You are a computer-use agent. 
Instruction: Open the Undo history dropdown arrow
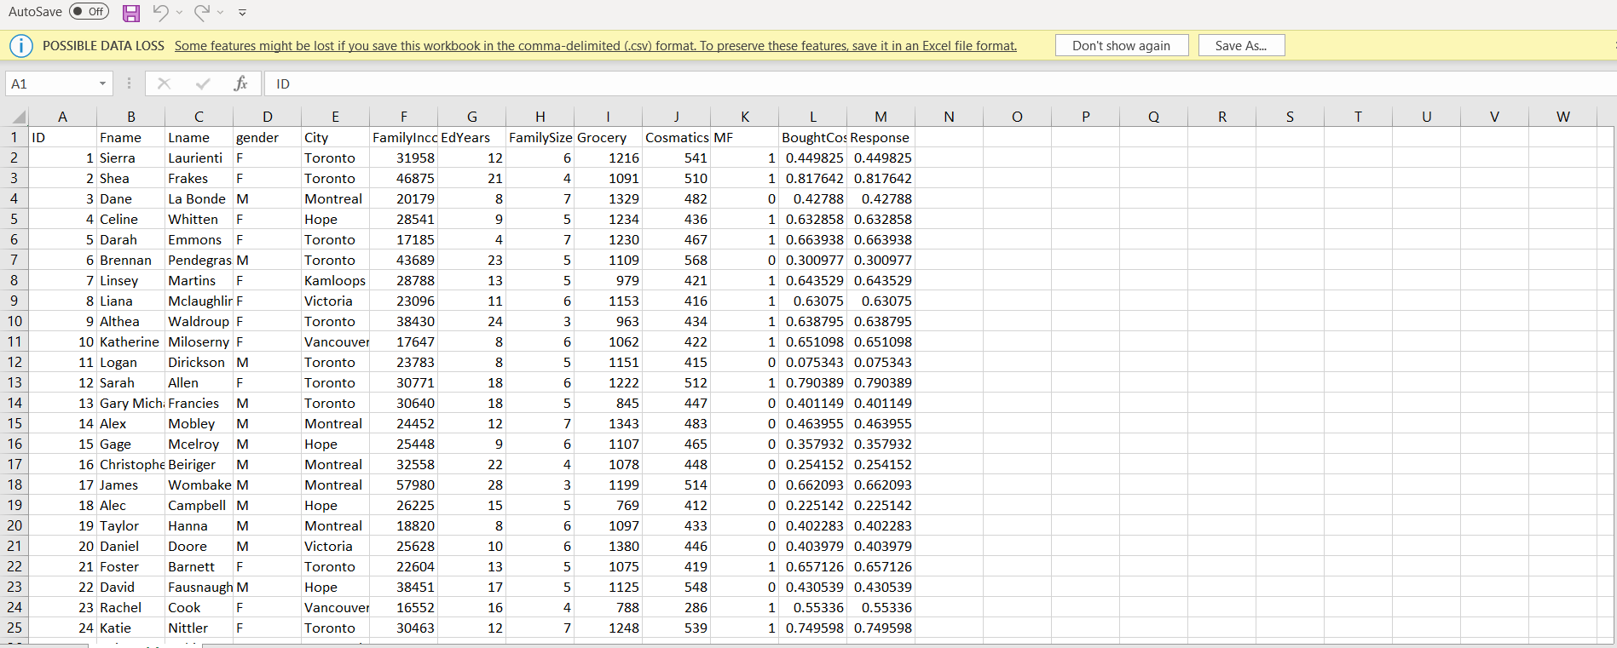point(179,12)
